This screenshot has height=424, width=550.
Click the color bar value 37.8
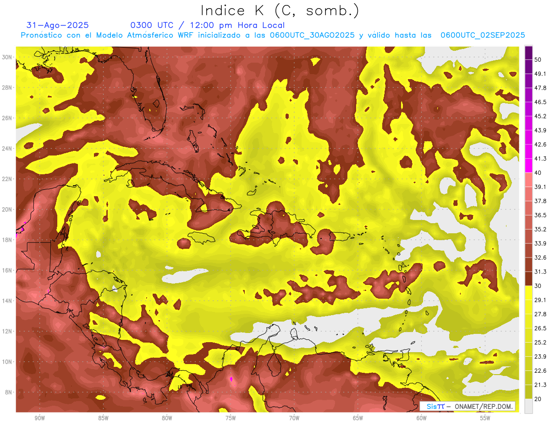point(540,201)
